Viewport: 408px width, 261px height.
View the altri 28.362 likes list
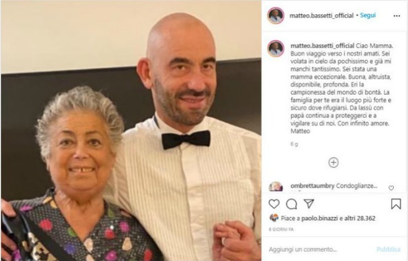tap(360, 219)
